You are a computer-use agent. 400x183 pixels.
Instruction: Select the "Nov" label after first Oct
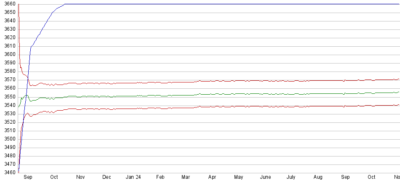(x=80, y=178)
